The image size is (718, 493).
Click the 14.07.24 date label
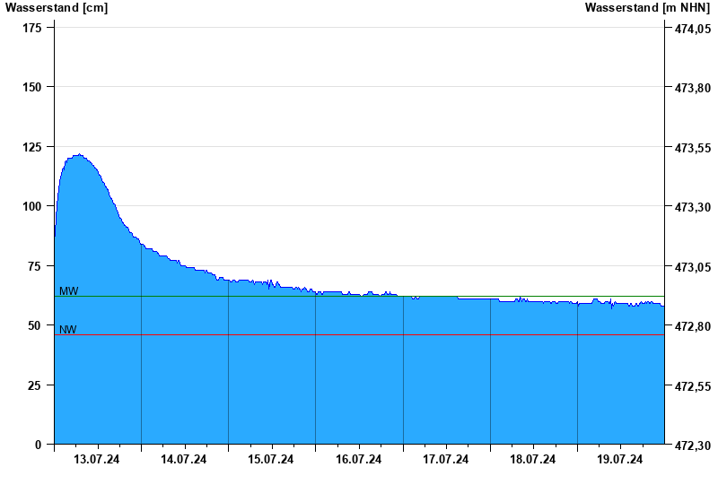pos(184,459)
